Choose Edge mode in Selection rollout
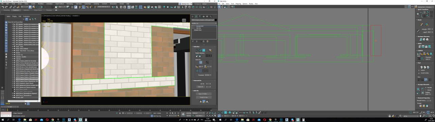This screenshot has width=435, height=122. click(x=201, y=50)
